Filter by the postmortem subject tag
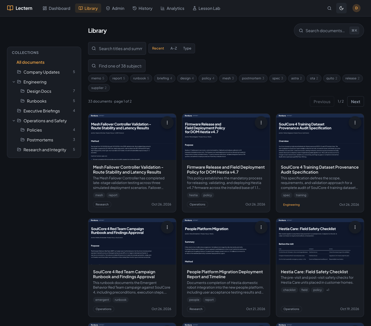 click(253, 78)
